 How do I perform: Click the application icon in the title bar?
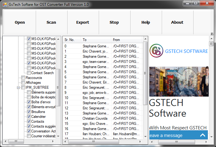[x=5, y=4]
